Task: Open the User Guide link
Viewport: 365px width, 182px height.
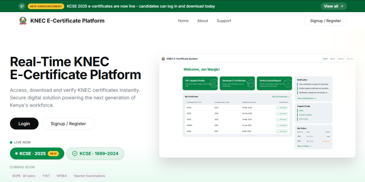Action: [x=303, y=119]
